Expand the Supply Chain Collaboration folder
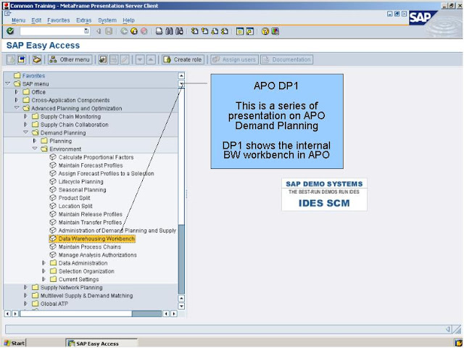 (x=25, y=125)
